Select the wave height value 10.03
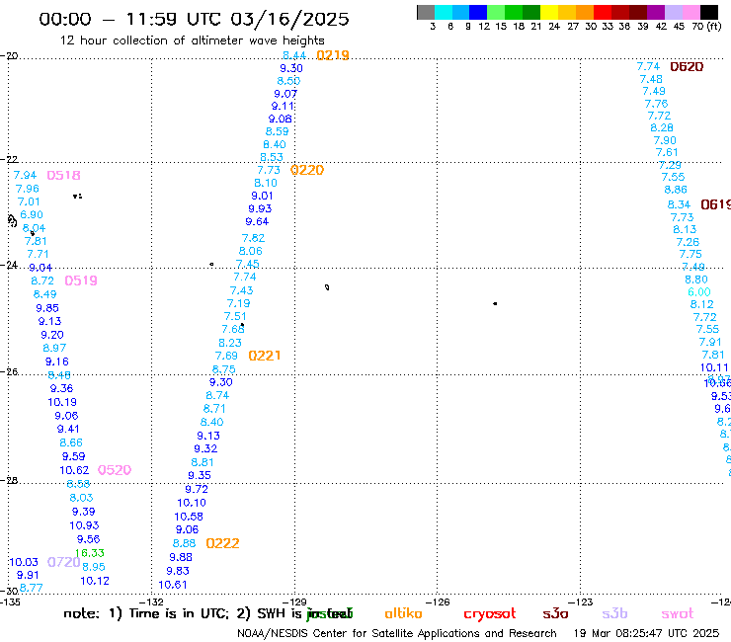731x642 pixels. click(x=24, y=562)
